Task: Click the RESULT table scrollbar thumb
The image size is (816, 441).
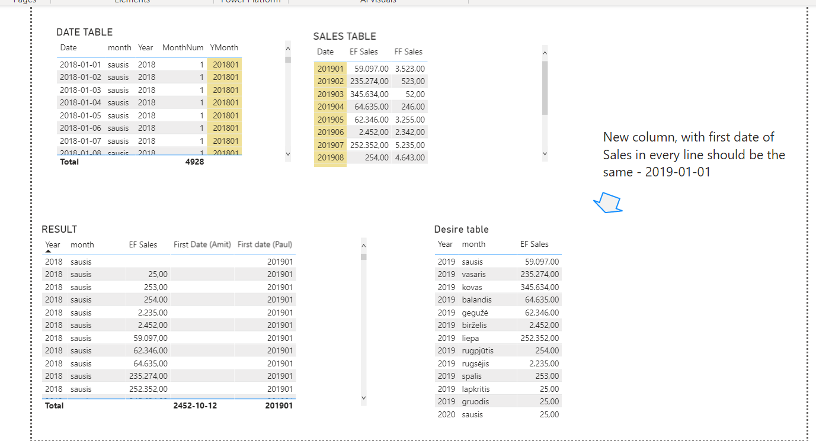Action: click(x=364, y=257)
